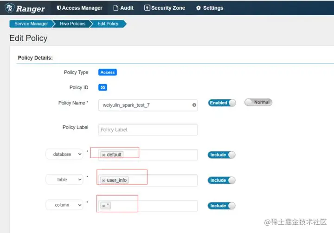Toggle the Normal override switch
This screenshot has height=233, width=334.
coord(258,102)
